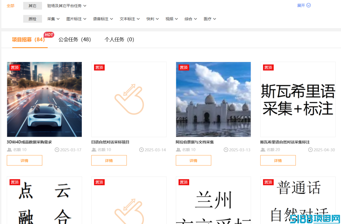Select the 其它 category label
The width and height of the screenshot is (341, 224).
click(x=33, y=6)
